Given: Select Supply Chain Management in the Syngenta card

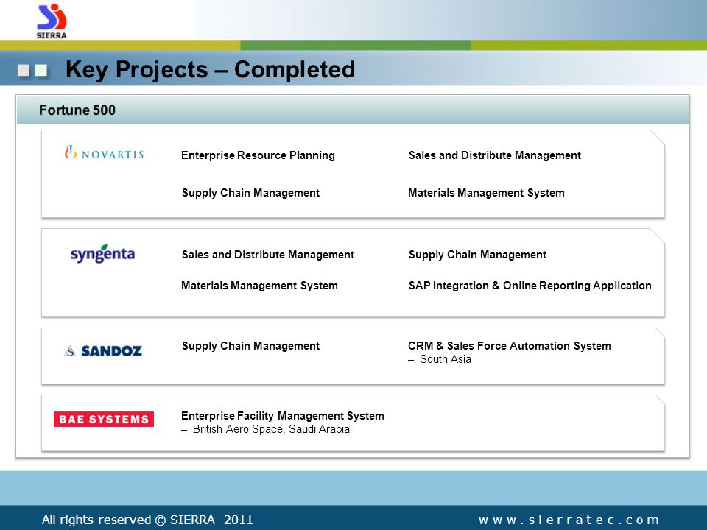Looking at the screenshot, I should point(477,255).
